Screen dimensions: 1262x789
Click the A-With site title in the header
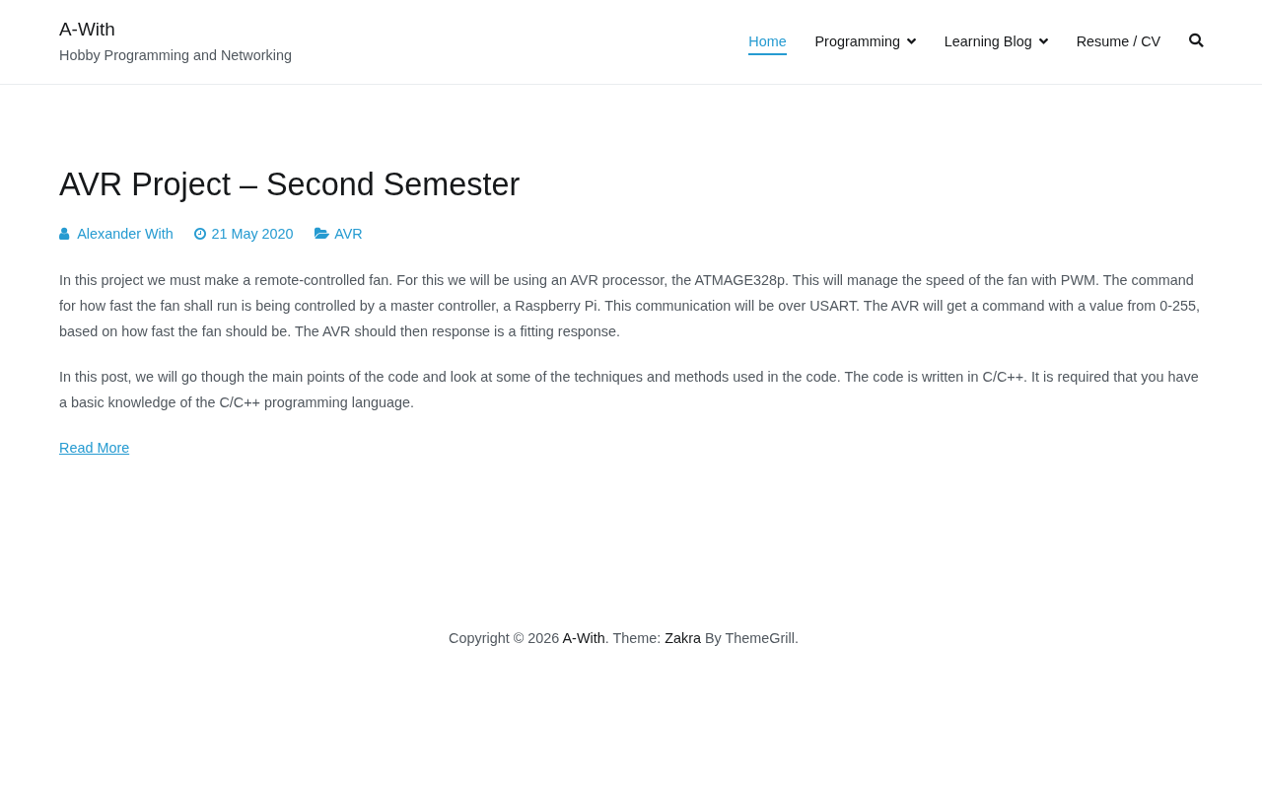pyautogui.click(x=87, y=30)
